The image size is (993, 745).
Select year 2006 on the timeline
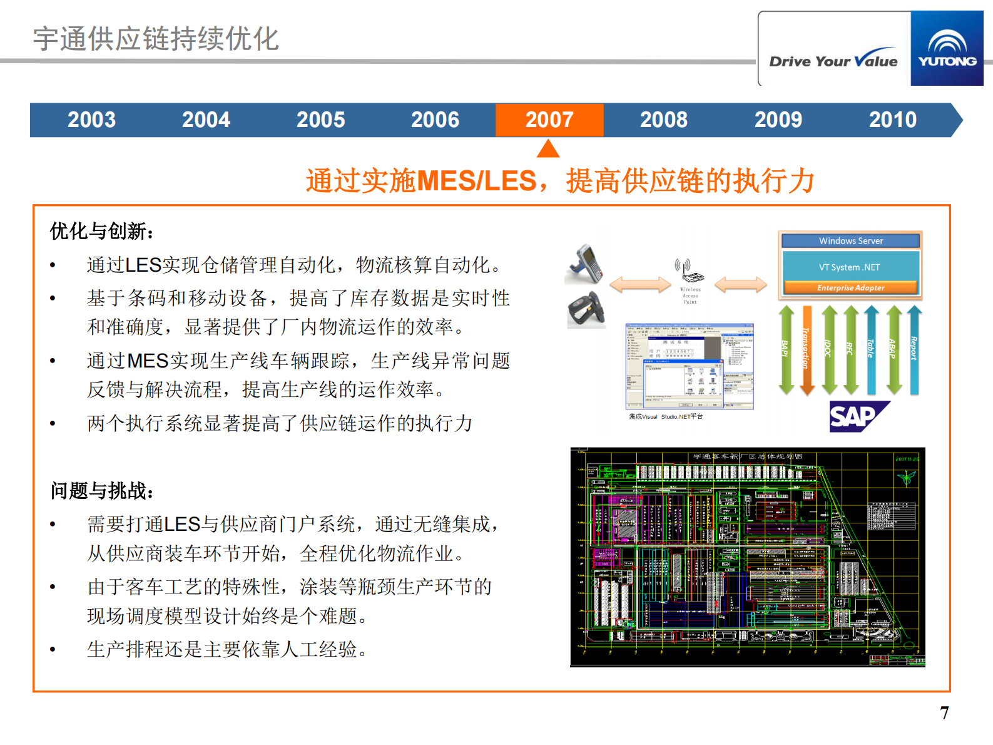click(435, 120)
